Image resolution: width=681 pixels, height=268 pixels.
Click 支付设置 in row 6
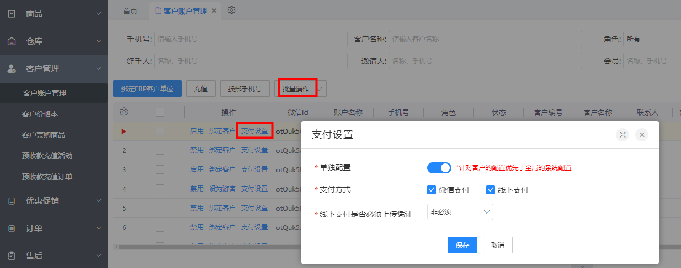254,227
